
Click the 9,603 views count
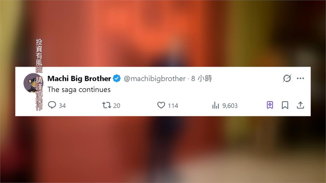pyautogui.click(x=230, y=105)
